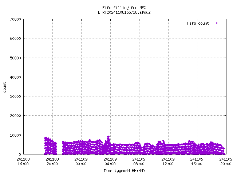Image resolution: width=233 pixels, height=174 pixels.
Task: Select the file name E_RT20241108165718.sfduZ
Action: pos(124,12)
